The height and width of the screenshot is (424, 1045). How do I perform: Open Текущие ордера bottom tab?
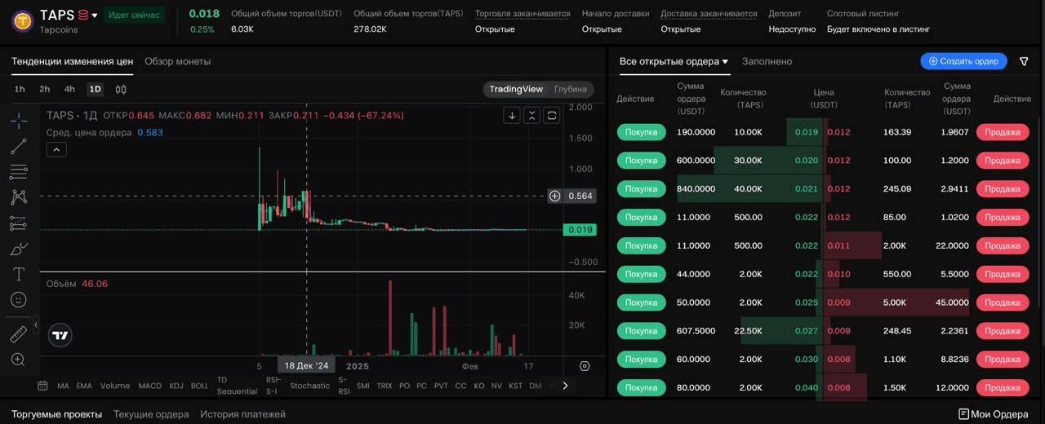151,414
